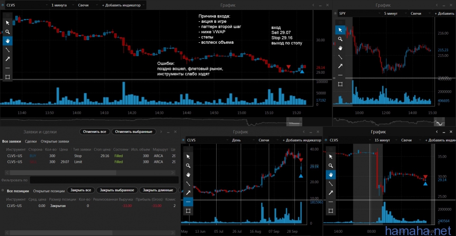
Task: Select arrow drawing tool in CLVS 1-minute chart
Action: click(8, 59)
